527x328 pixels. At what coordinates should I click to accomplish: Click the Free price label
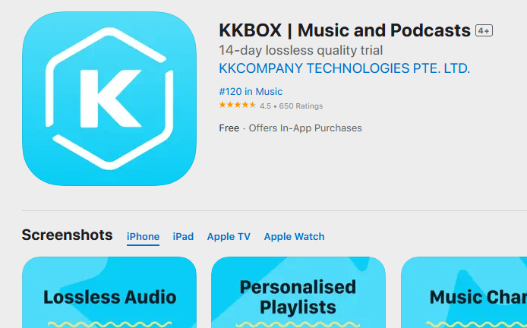[x=229, y=128]
